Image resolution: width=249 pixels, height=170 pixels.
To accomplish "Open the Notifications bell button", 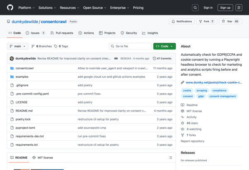I will tap(182, 21).
